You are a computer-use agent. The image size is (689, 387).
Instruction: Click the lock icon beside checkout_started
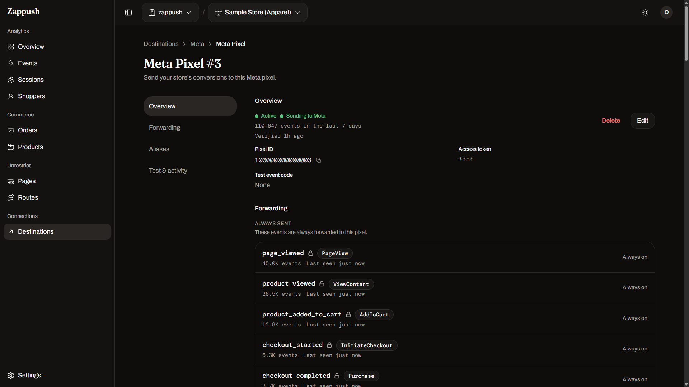(329, 345)
